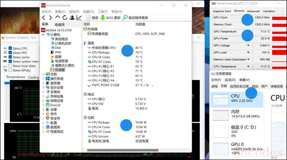This screenshot has width=287, height=160.
Task: Select 超频 overclock tree item
Action: coord(56,57)
